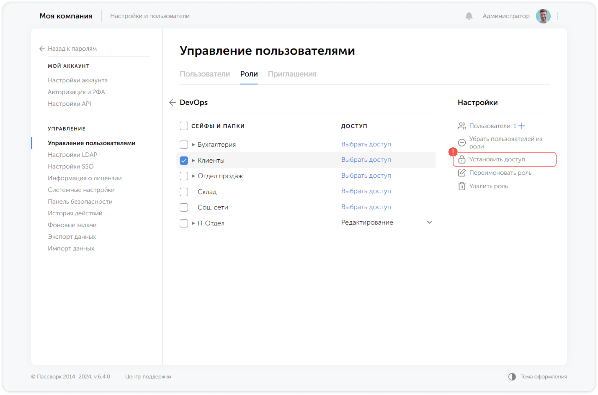This screenshot has height=395, width=598.
Task: Select Настройки LDAP in the sidebar
Action: (x=72, y=155)
